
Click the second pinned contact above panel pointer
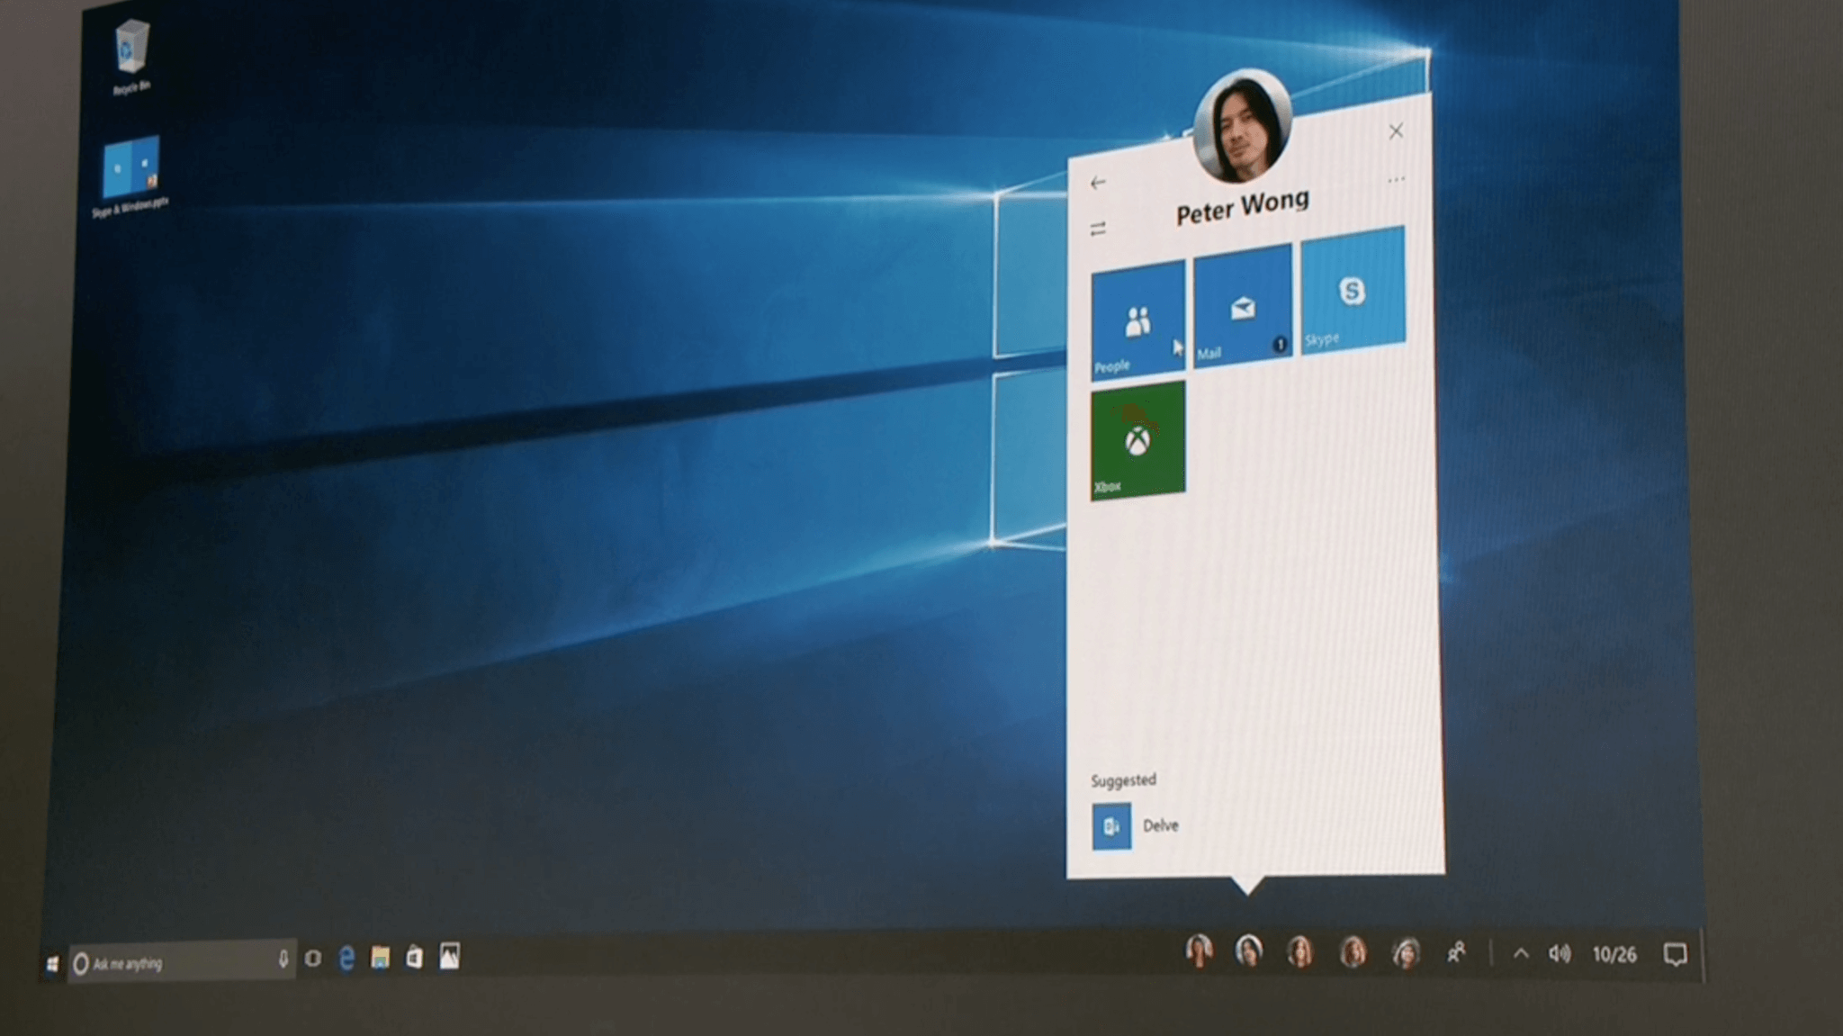coord(1249,950)
